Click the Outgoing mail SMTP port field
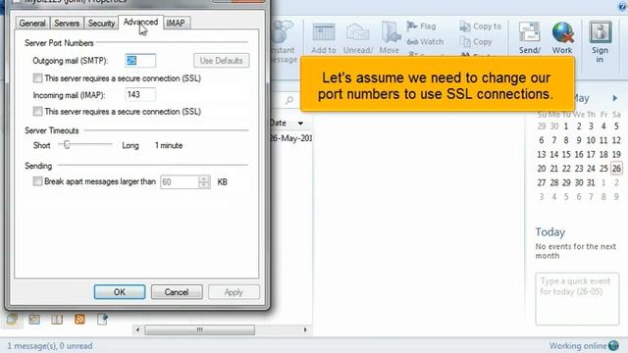 click(x=140, y=61)
